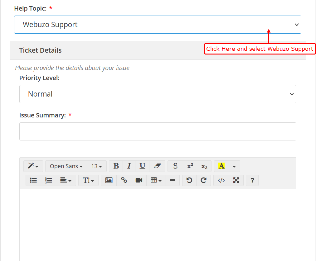Toggle code view in editor

click(221, 180)
